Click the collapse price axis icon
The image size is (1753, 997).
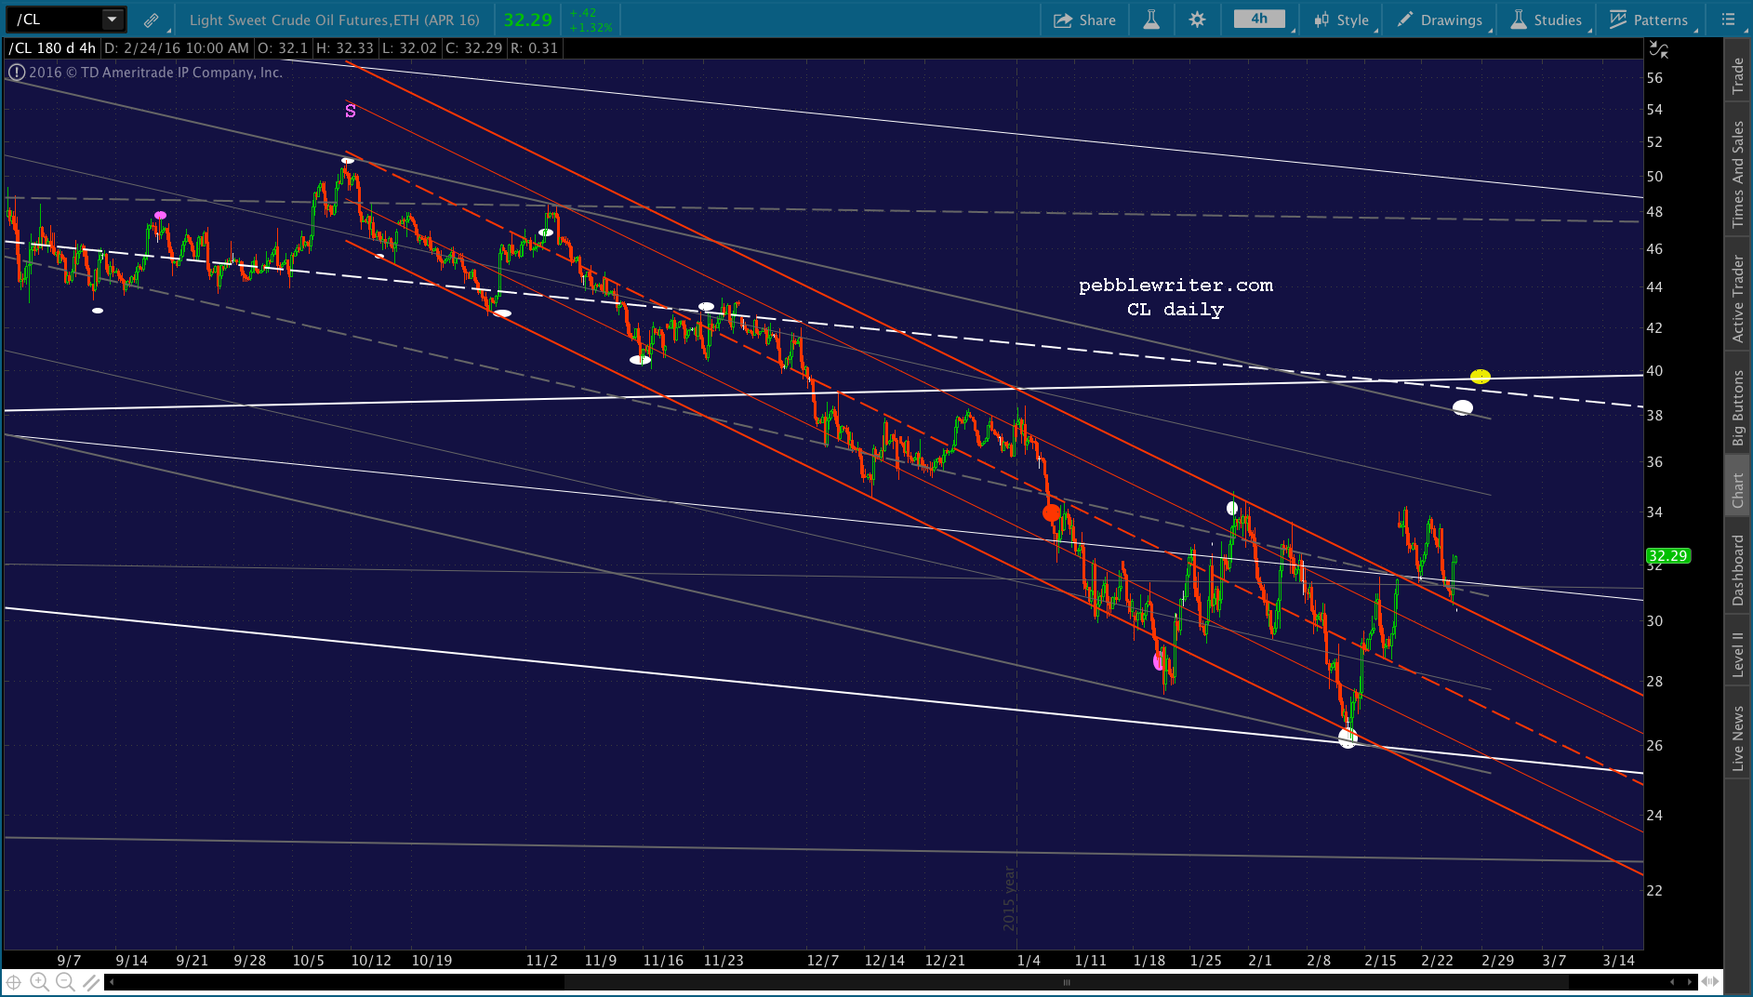[1658, 49]
